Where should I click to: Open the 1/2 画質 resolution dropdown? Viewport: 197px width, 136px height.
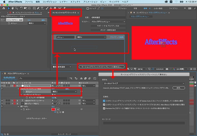point(182,69)
